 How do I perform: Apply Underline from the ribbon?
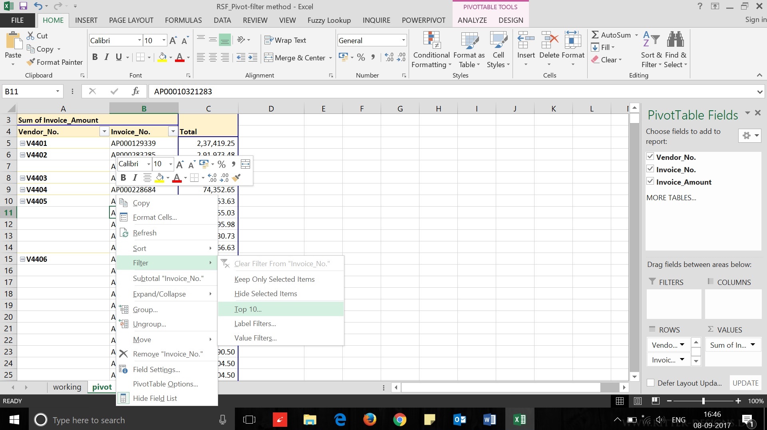119,57
